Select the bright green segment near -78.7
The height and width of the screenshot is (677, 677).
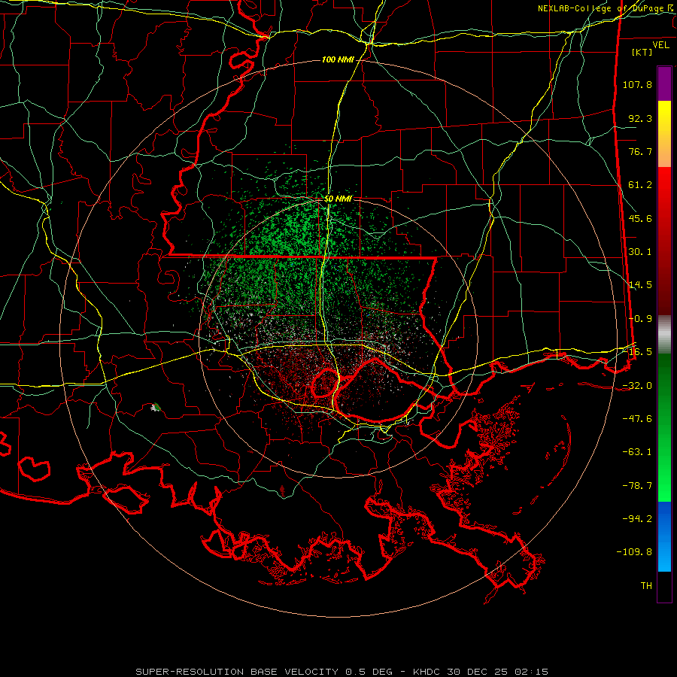point(664,486)
